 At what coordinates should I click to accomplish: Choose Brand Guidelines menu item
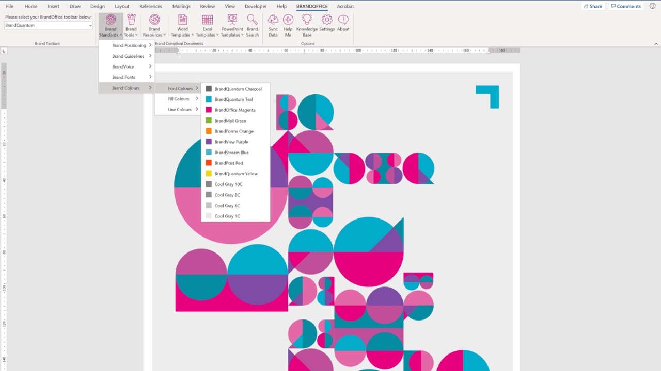pos(127,56)
